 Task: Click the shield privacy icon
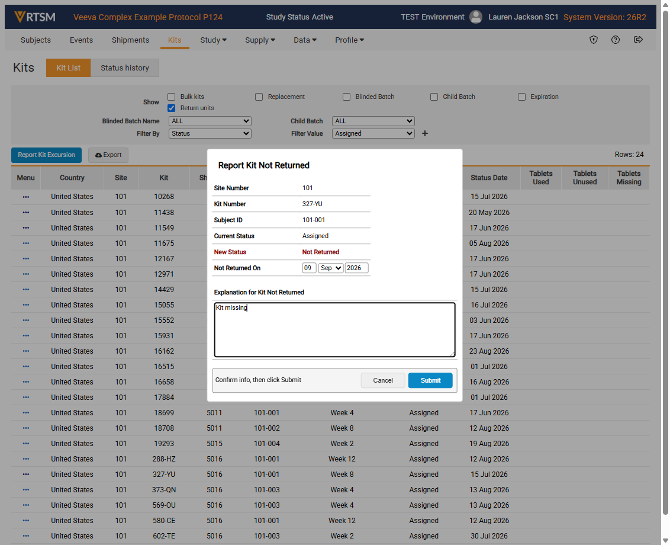[x=594, y=40]
